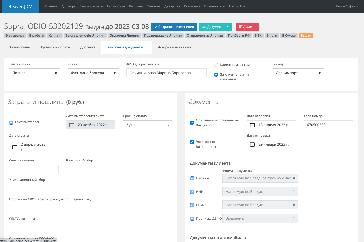364x242 pixels.
Task: Open Пользователи menu item
Action: [215, 6]
